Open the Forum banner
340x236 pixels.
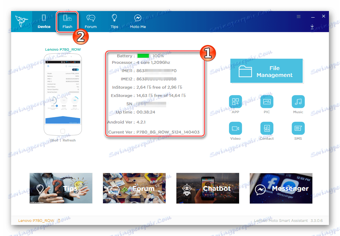click(x=134, y=188)
